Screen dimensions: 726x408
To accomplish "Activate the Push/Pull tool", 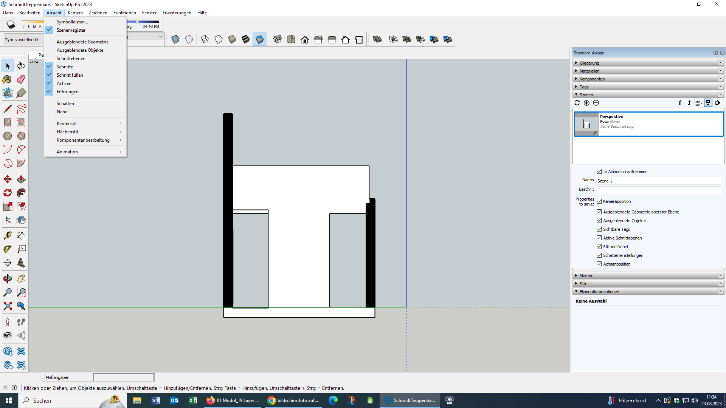I will (x=21, y=179).
